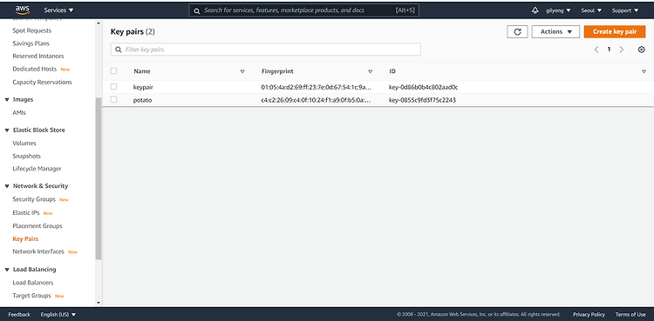Collapse the Network & Security section
This screenshot has width=654, height=321.
[x=7, y=186]
